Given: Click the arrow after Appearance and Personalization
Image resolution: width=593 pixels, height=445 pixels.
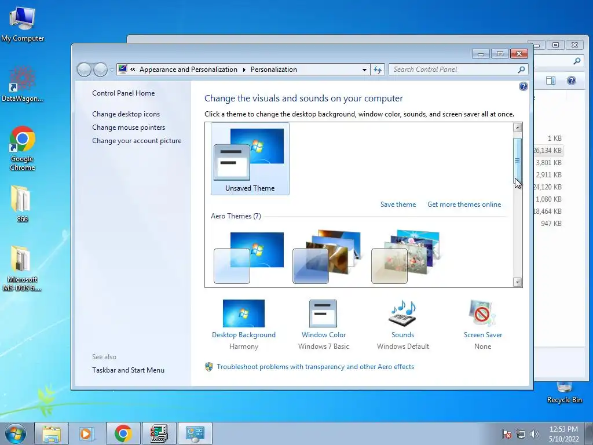Looking at the screenshot, I should (x=244, y=70).
